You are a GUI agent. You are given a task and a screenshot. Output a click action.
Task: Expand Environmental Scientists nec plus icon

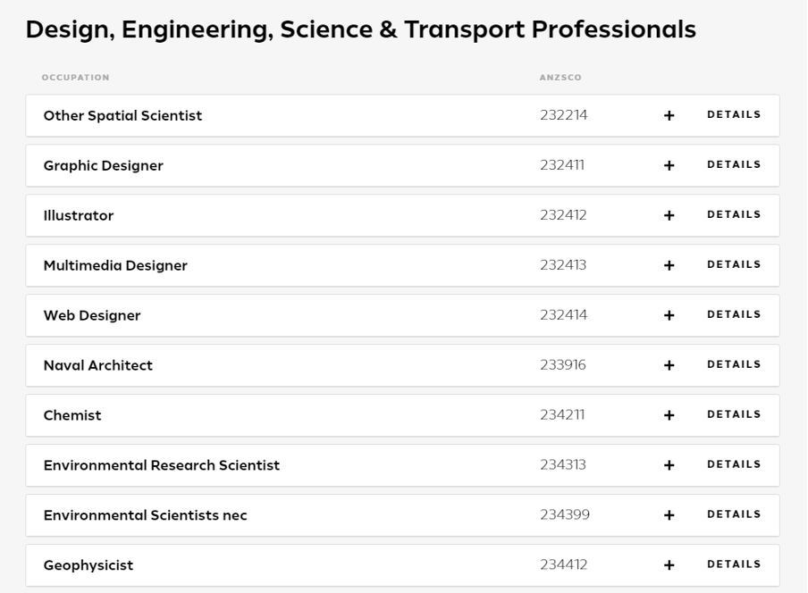click(x=669, y=516)
